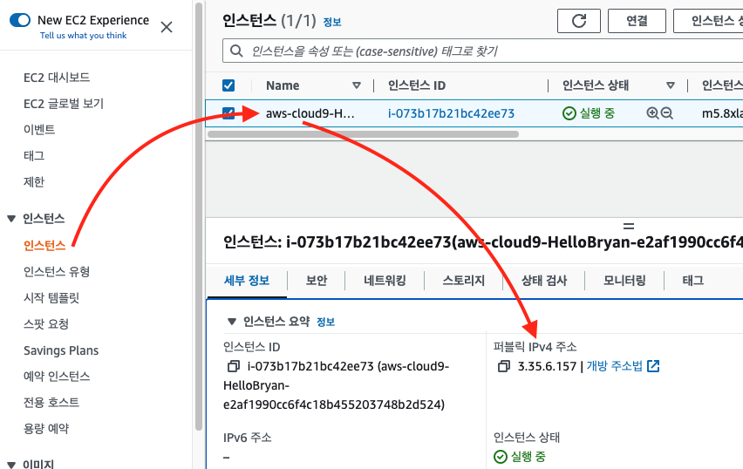This screenshot has width=743, height=469.
Task: Click the m5.8xla instance type cell
Action: 722,113
